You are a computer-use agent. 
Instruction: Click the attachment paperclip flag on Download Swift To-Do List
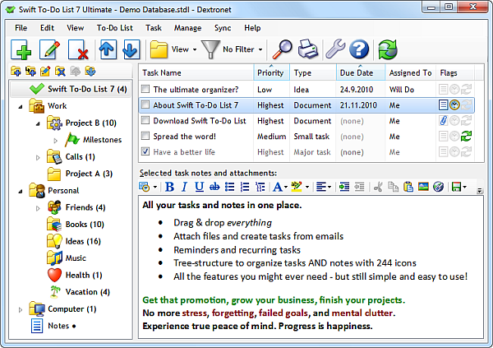tap(443, 121)
